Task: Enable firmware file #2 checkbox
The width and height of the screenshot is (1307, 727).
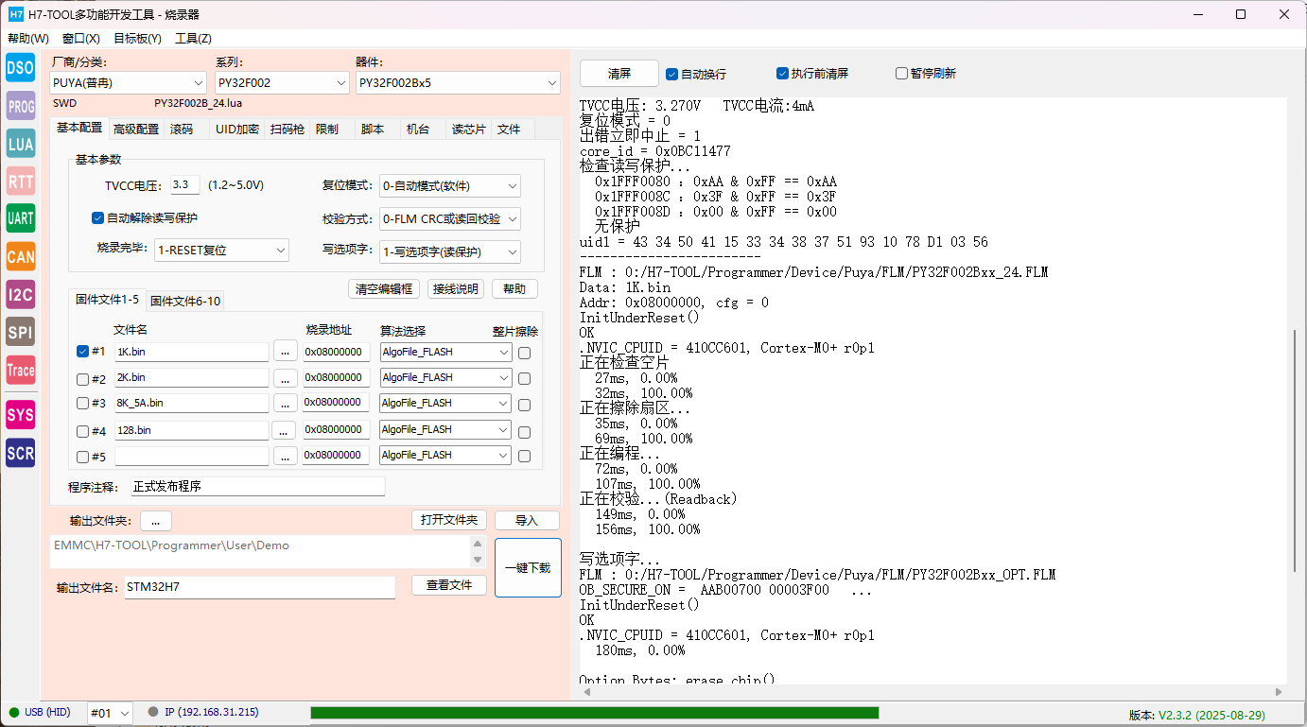Action: click(83, 379)
